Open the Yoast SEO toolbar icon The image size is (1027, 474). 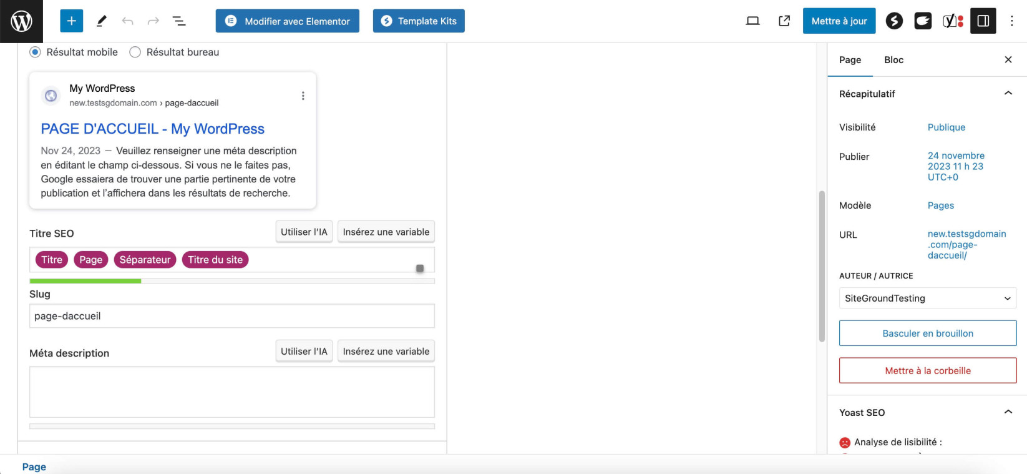(x=952, y=21)
